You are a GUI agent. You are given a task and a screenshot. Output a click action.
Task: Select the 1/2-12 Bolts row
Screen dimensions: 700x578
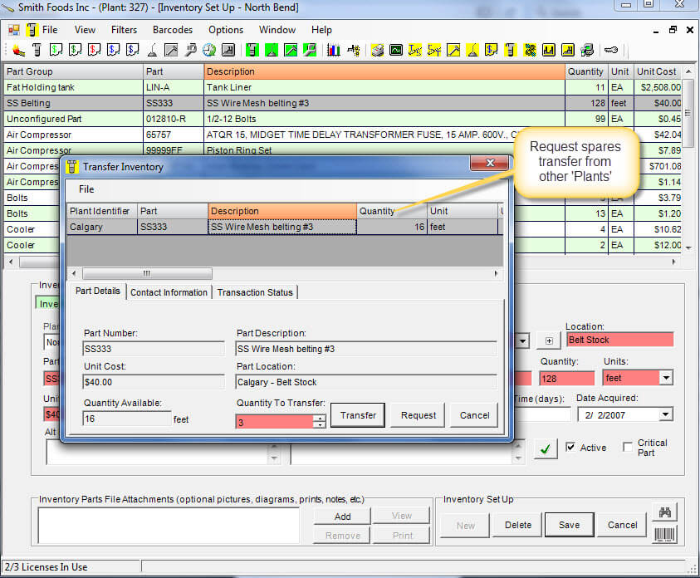343,119
